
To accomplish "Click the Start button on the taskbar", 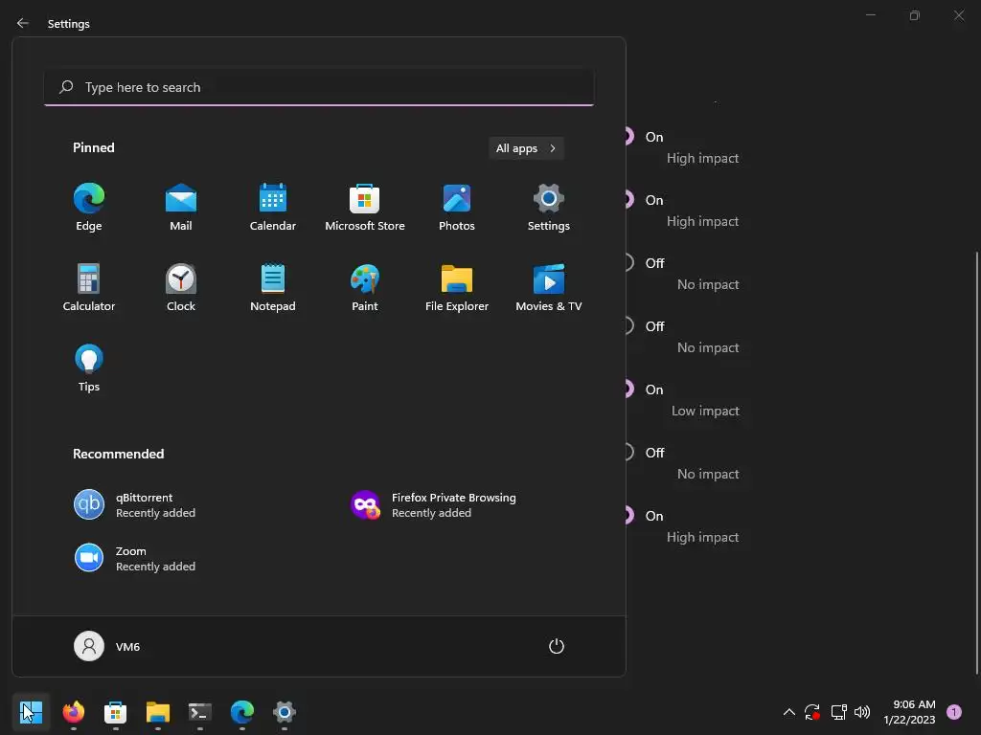I will click(x=31, y=712).
